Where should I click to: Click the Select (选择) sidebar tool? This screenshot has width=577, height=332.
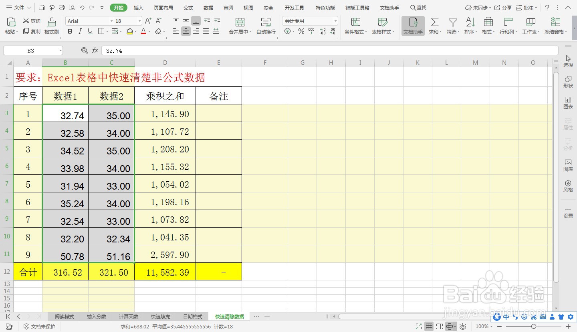click(x=568, y=61)
